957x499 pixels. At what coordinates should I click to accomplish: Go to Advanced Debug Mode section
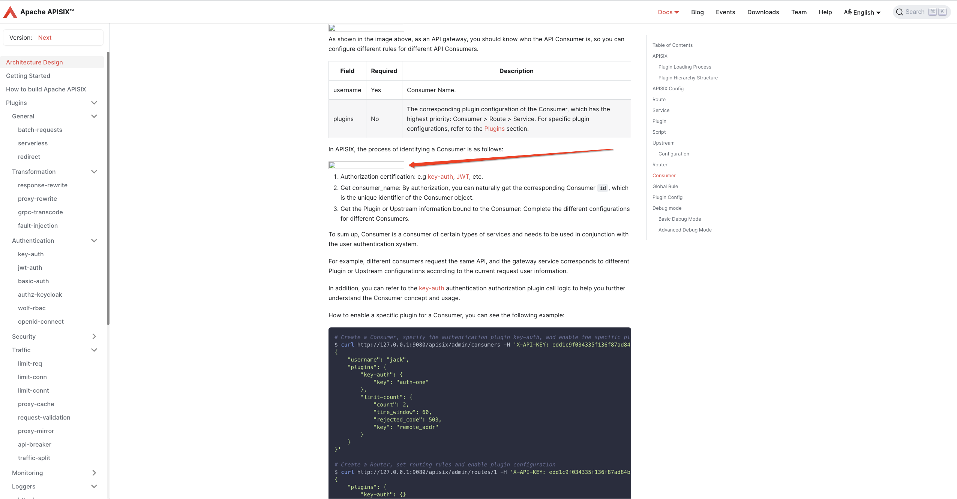pyautogui.click(x=685, y=230)
